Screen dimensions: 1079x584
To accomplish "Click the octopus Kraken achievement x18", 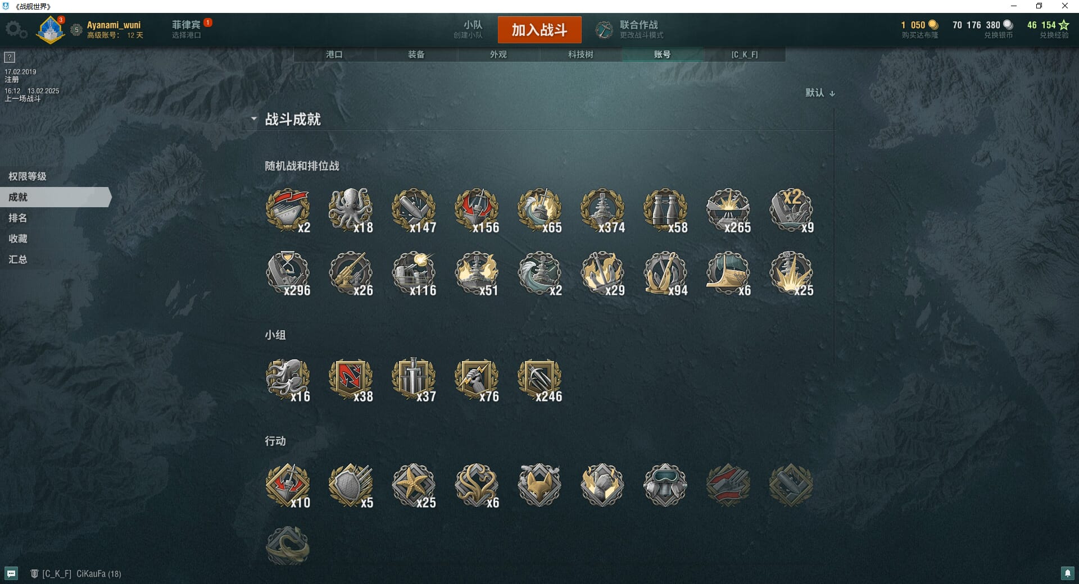I will click(351, 210).
